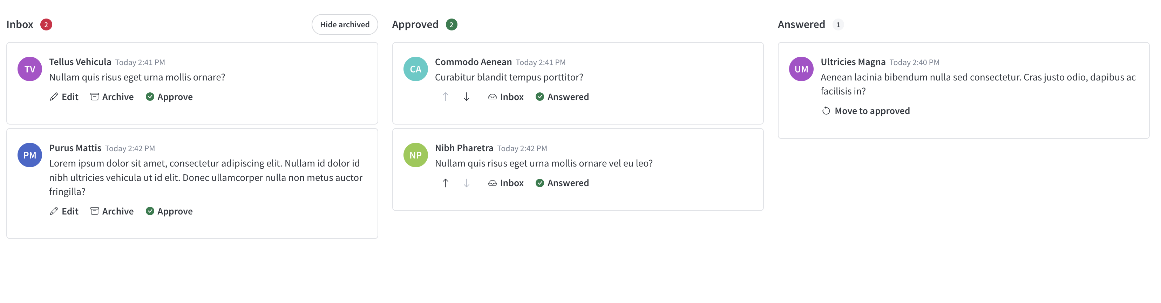Click the green NP avatar
This screenshot has width=1161, height=303.
pyautogui.click(x=415, y=155)
